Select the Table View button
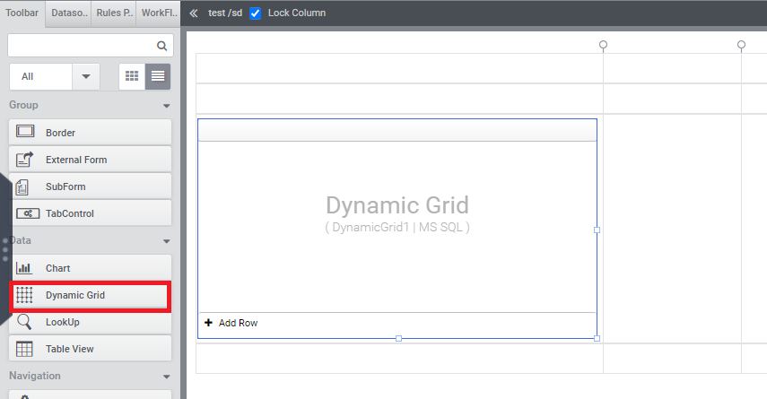 click(90, 349)
